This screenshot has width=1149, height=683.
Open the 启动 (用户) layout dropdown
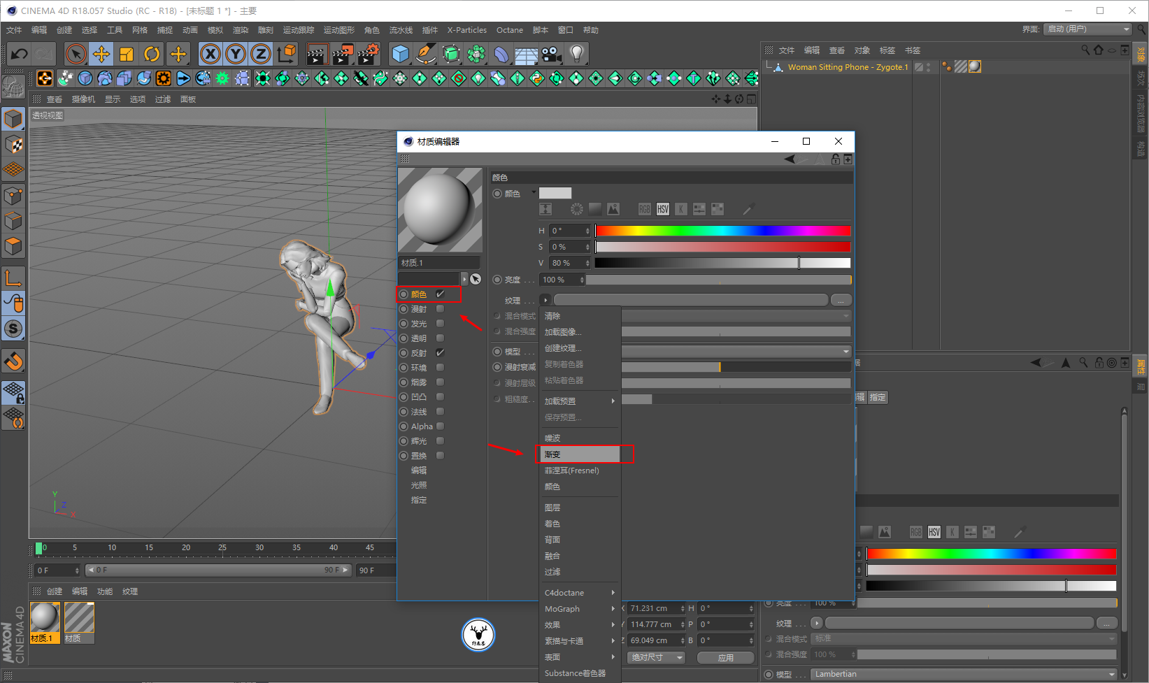click(1087, 29)
